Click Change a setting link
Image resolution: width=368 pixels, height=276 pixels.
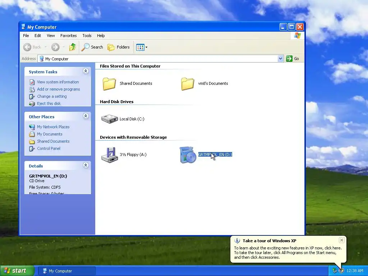click(52, 96)
